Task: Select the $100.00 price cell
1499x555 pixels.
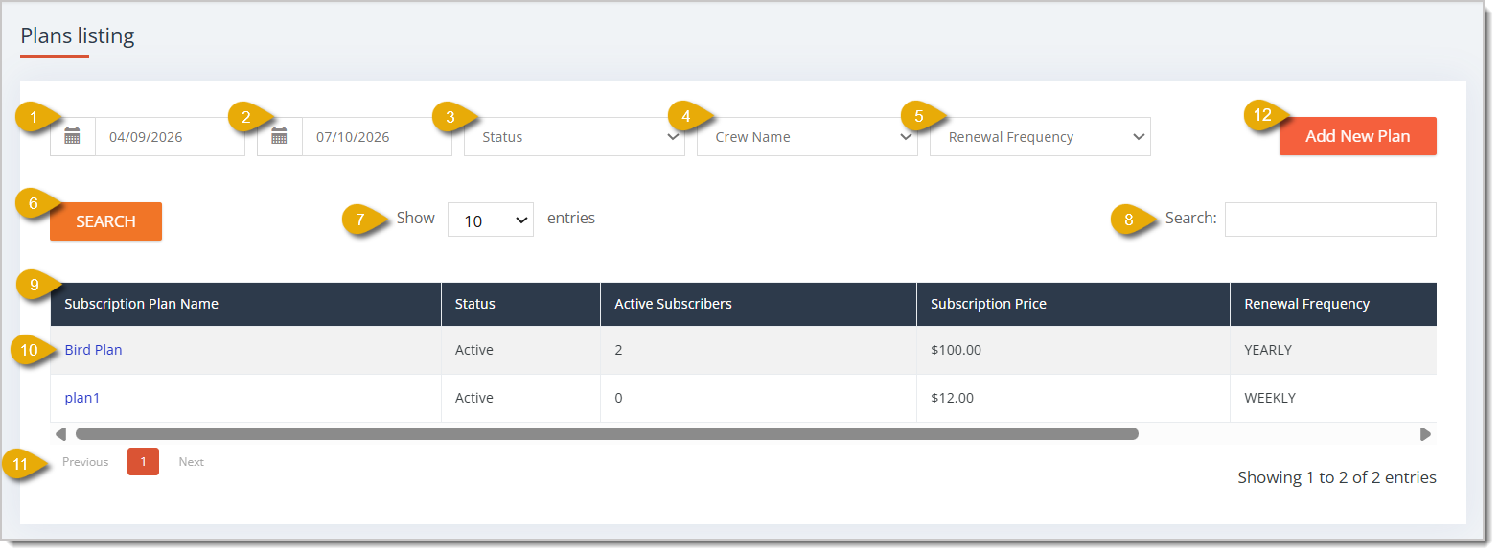Action: [1073, 350]
